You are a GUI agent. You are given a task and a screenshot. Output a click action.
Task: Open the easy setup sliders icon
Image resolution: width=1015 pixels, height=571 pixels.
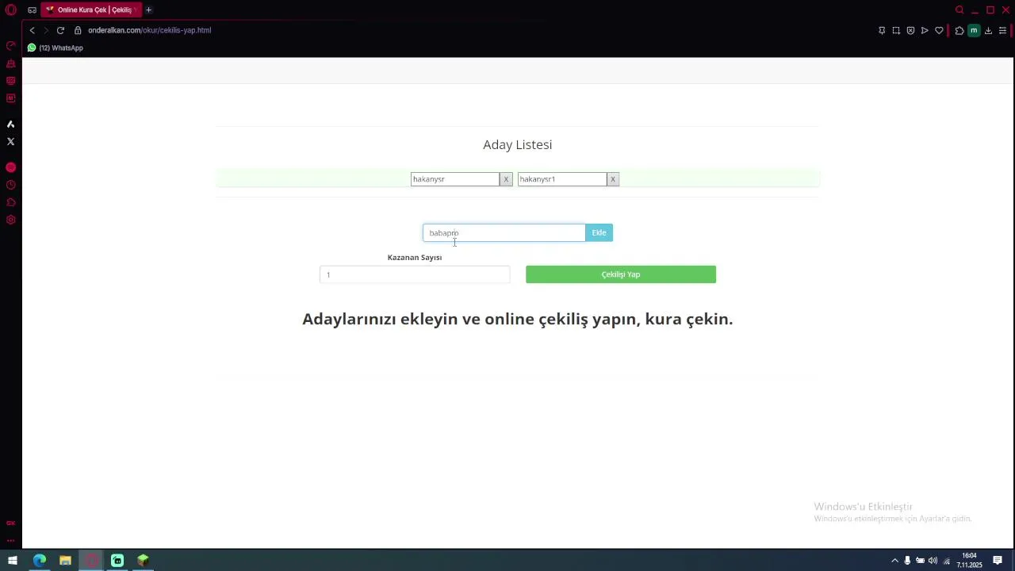[x=1002, y=30]
